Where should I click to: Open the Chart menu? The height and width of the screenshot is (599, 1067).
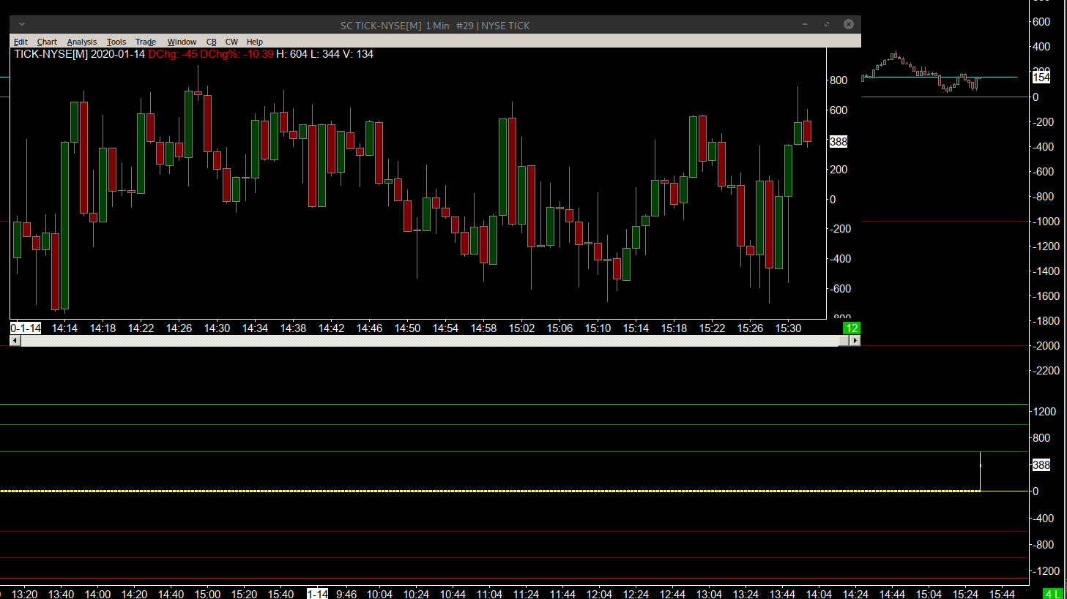tap(47, 42)
